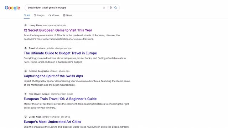Click the Condé Nast Traveler site name

[x=39, y=117]
